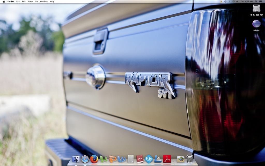
Task: Open the Window menu
Action: 43,2
